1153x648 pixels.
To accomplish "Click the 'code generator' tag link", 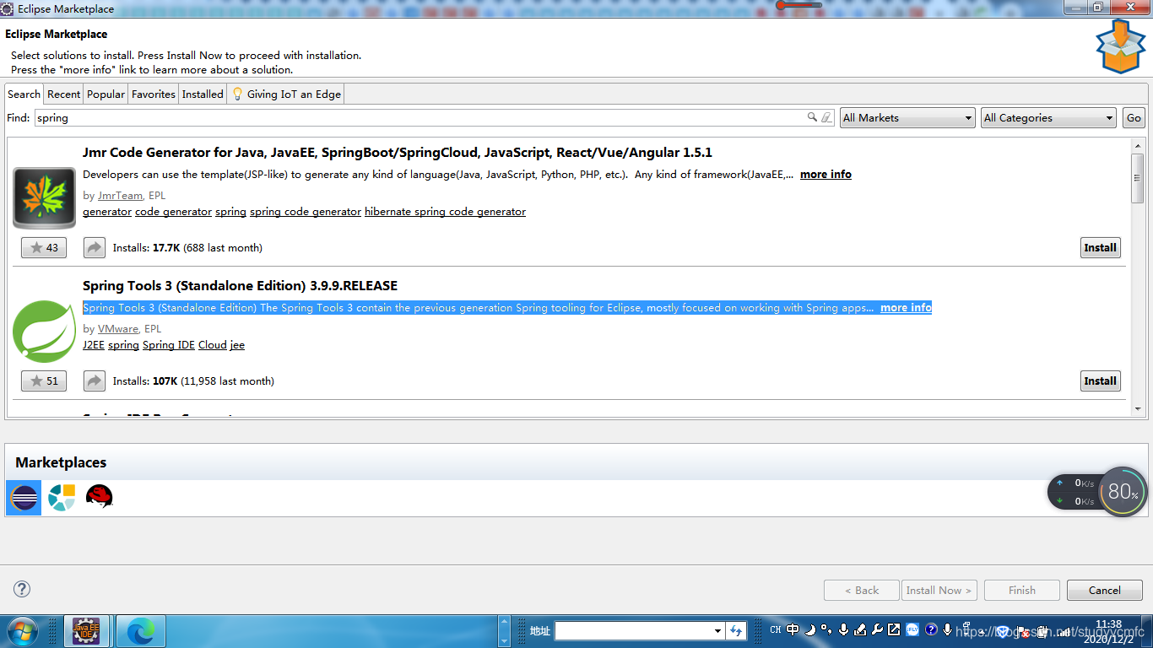I will pos(173,212).
